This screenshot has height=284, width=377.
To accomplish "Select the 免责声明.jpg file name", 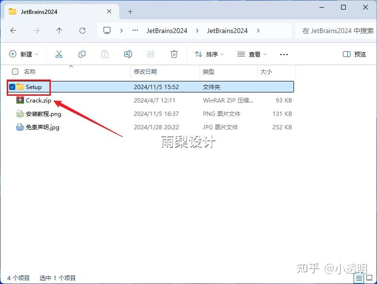I will pyautogui.click(x=43, y=127).
